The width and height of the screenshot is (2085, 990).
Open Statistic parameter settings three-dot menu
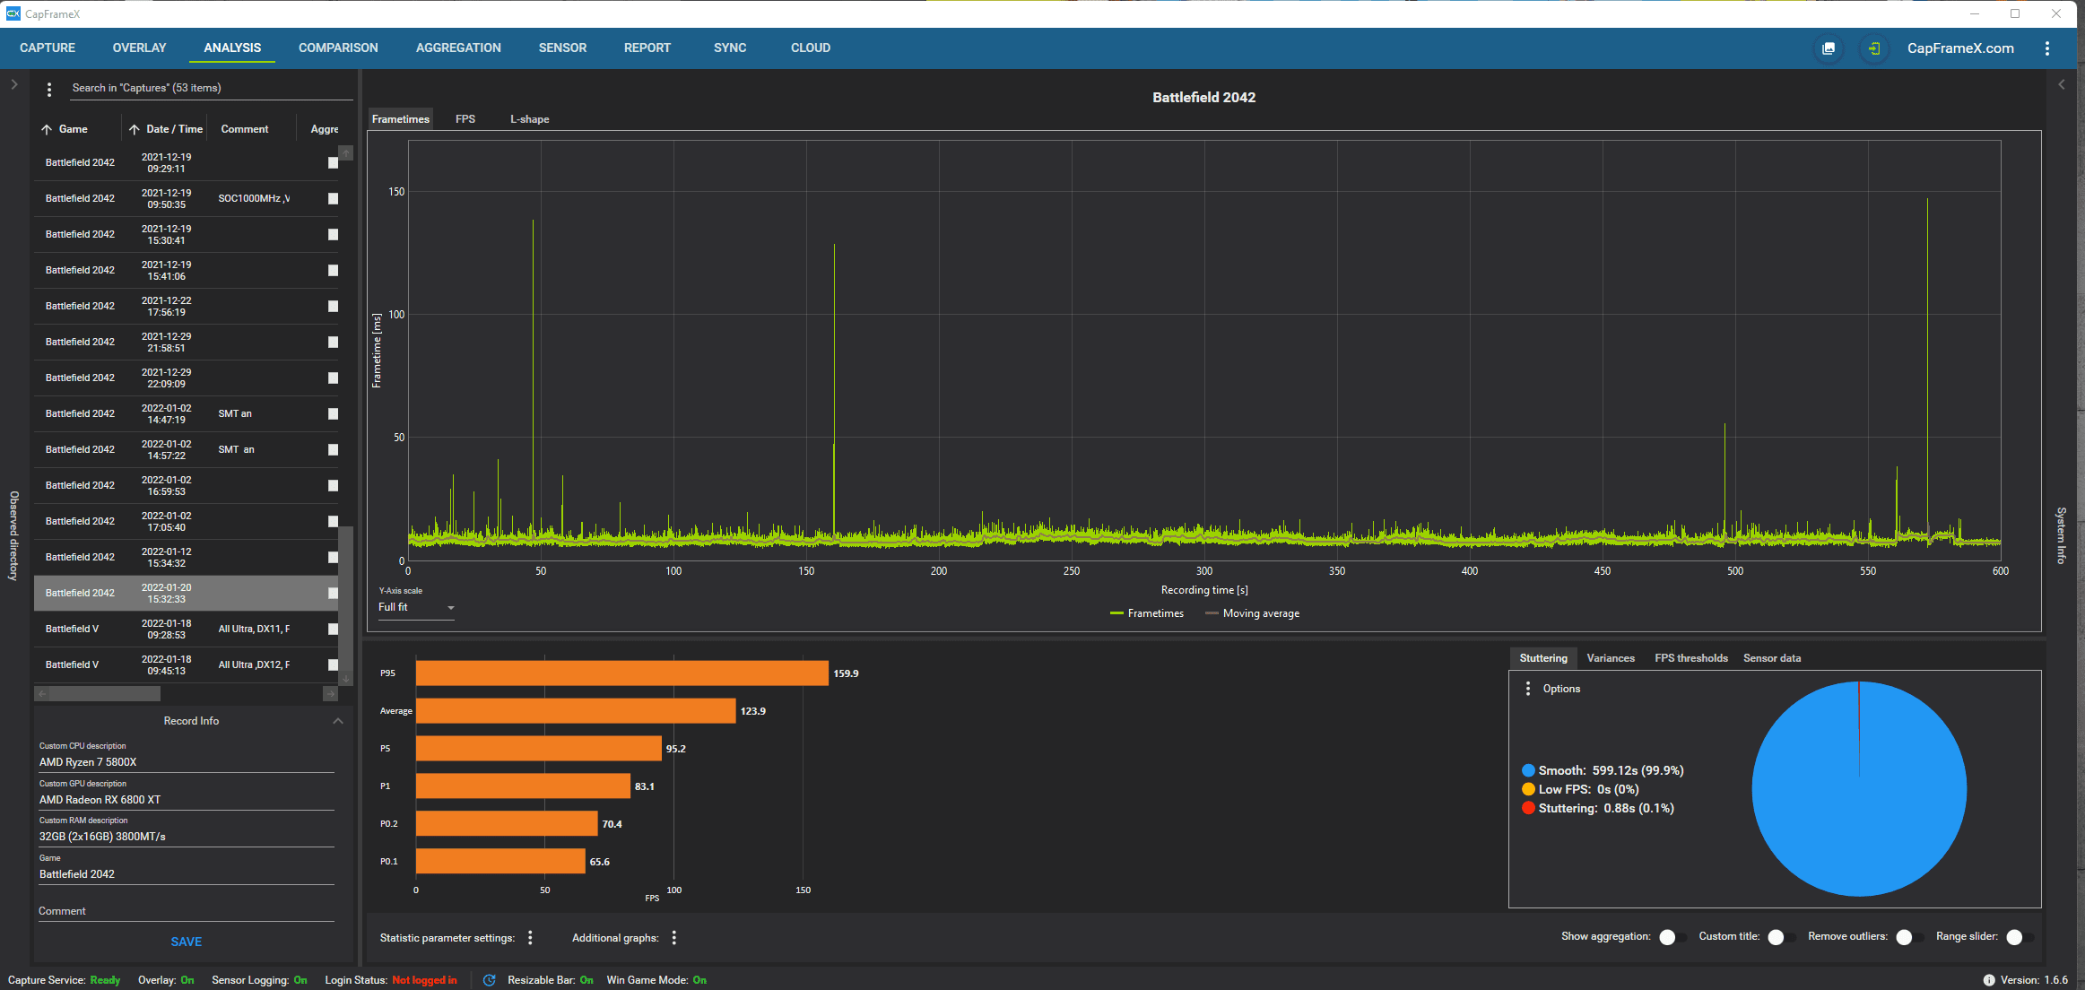[530, 937]
